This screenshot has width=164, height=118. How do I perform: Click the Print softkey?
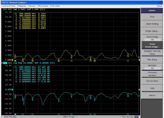click(152, 17)
